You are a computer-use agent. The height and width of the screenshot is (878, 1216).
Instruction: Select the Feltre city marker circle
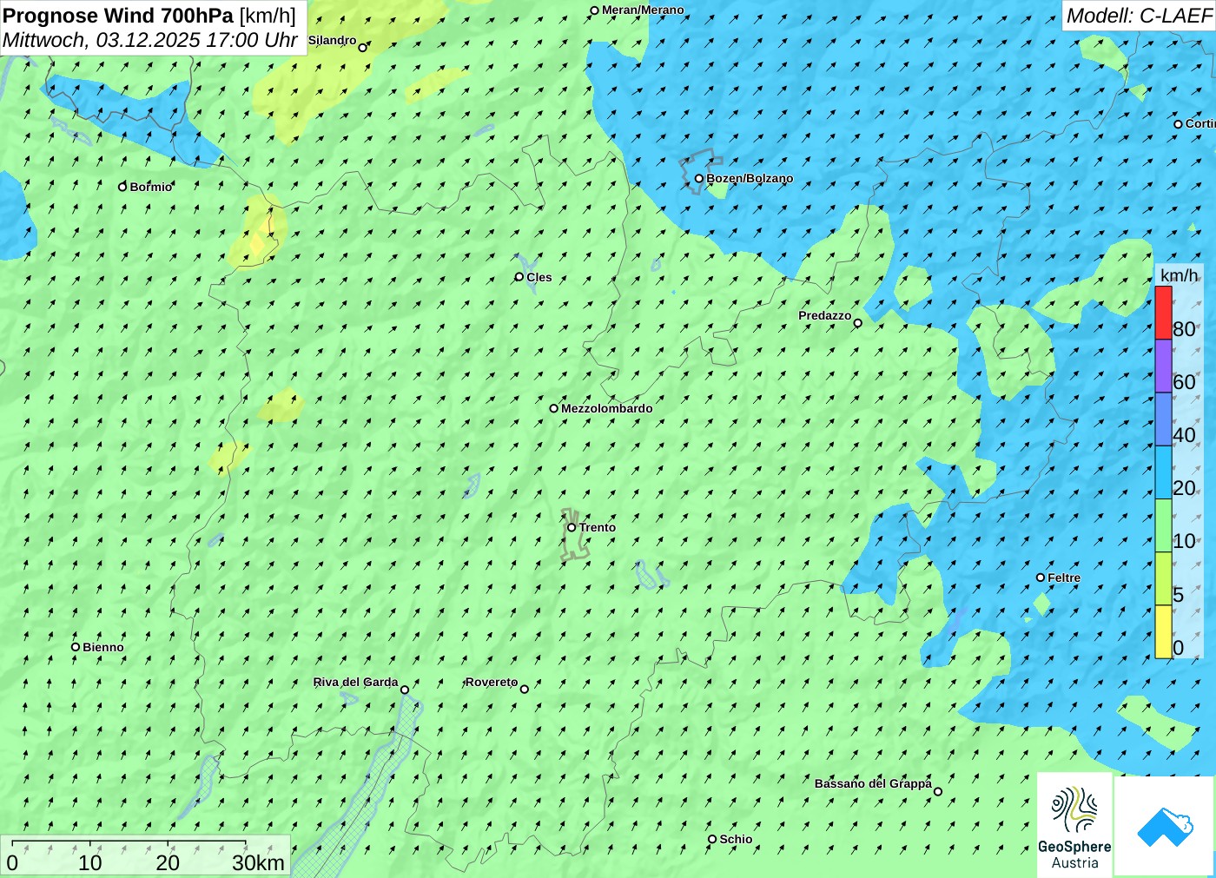click(x=1041, y=578)
